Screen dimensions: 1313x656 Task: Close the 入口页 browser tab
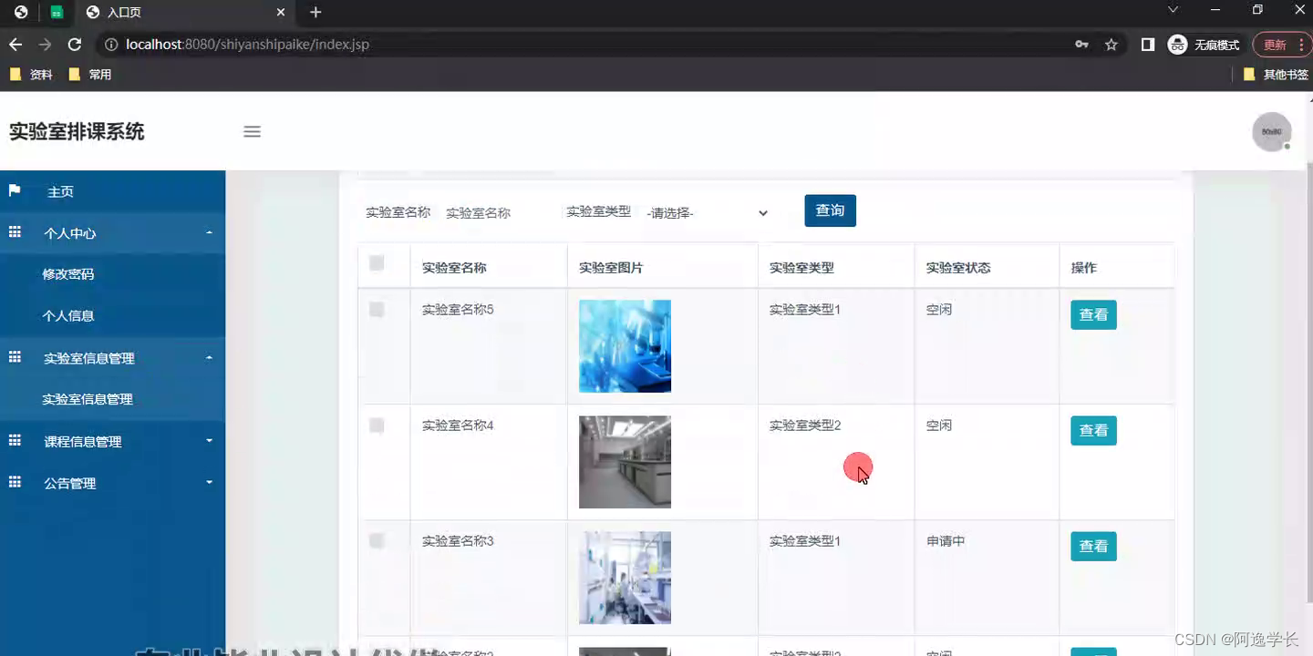pyautogui.click(x=281, y=13)
